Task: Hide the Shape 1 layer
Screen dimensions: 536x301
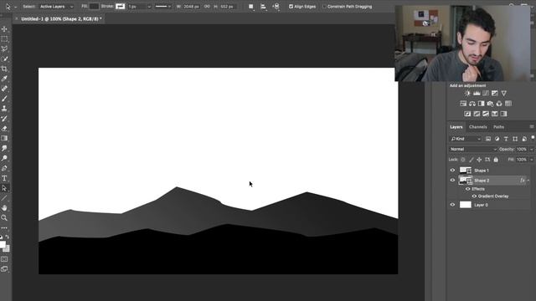Action: (x=452, y=171)
